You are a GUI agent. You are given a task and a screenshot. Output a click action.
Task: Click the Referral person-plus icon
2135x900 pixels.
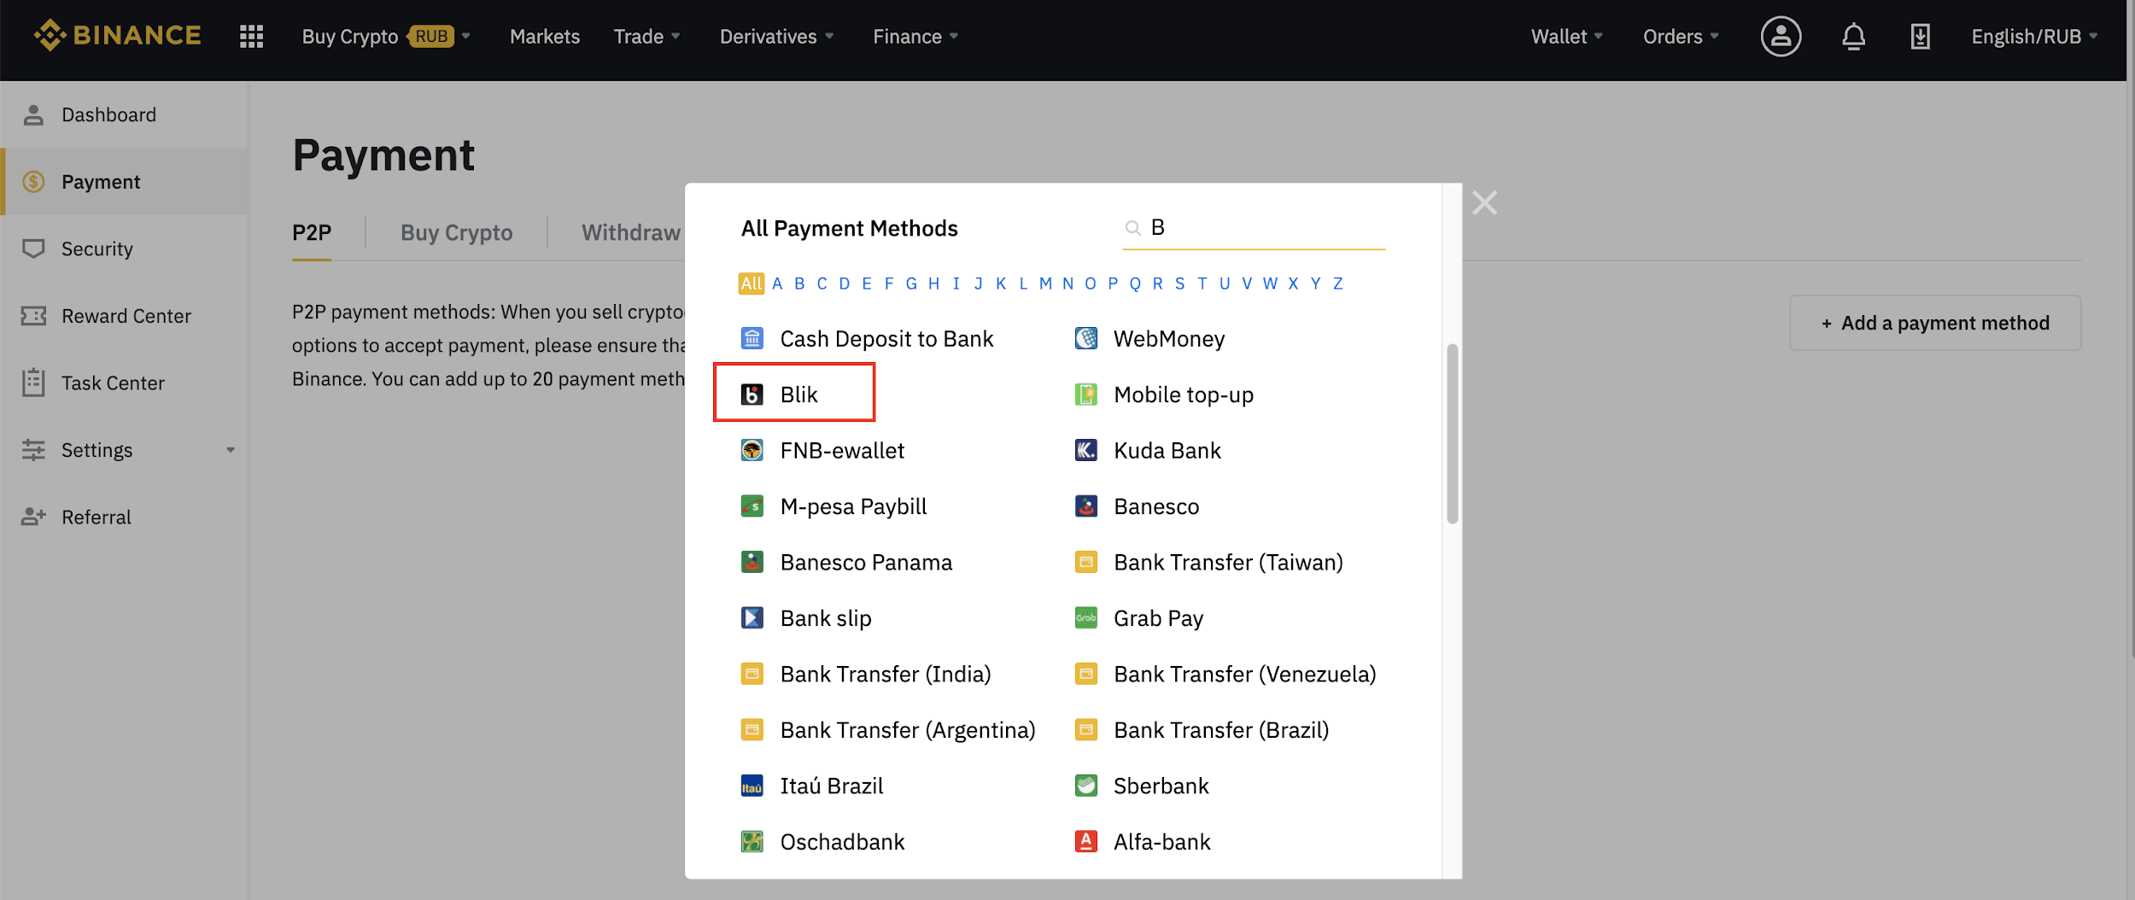pyautogui.click(x=33, y=517)
